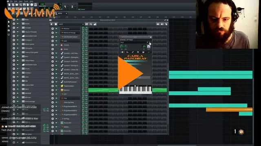This screenshot has height=146, width=261.
Task: Select the Vital track name button
Action: pos(70,98)
